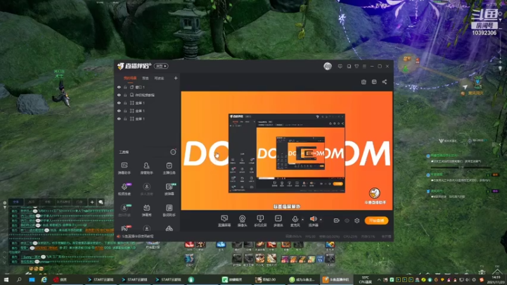
Task: Click the room number 10392306 overlay
Action: tap(484, 33)
